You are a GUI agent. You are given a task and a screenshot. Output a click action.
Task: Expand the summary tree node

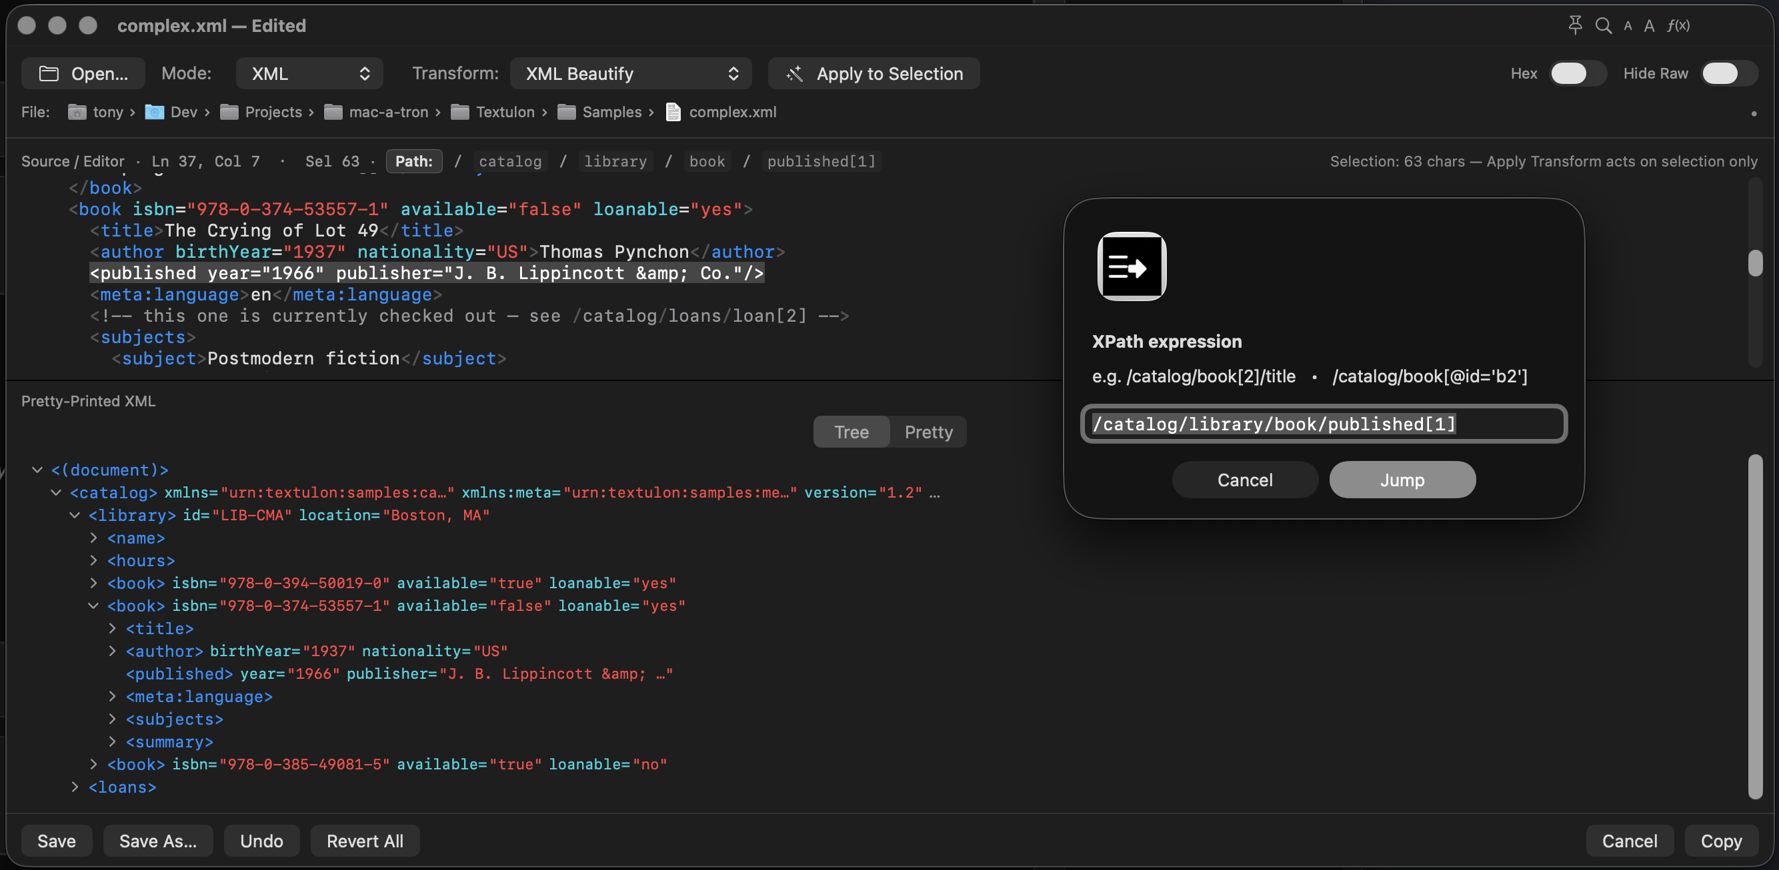[x=112, y=741]
